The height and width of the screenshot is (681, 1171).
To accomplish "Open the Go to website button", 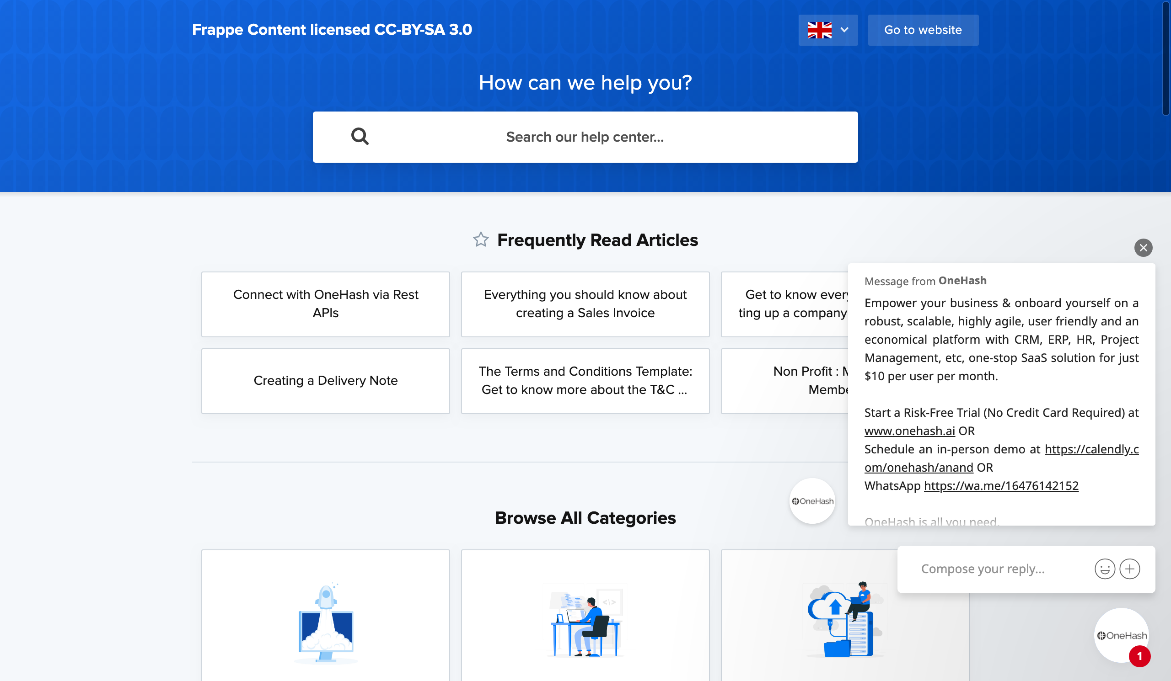I will [923, 30].
